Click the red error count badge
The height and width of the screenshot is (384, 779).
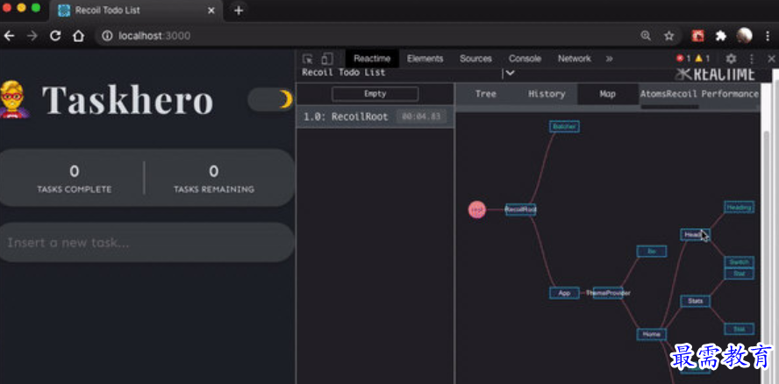[683, 59]
